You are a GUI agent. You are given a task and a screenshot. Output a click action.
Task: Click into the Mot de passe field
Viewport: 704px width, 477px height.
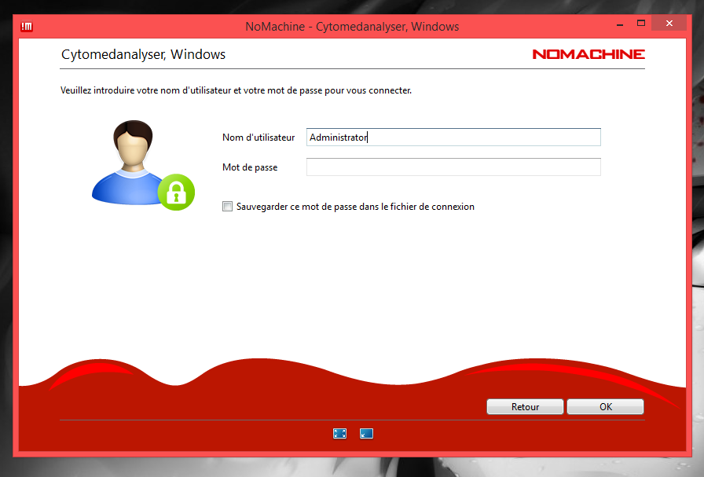click(453, 167)
